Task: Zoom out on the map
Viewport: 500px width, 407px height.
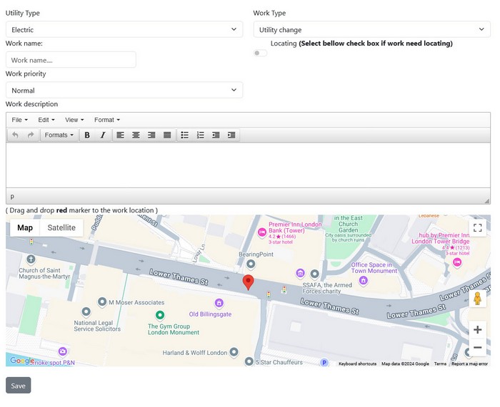Action: pyautogui.click(x=477, y=347)
